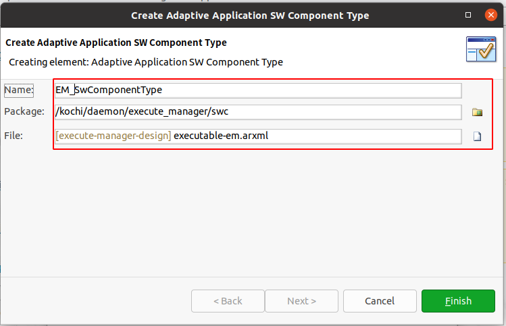The width and height of the screenshot is (506, 326).
Task: Maximize the Create Adaptive Application dialog
Action: pyautogui.click(x=468, y=15)
